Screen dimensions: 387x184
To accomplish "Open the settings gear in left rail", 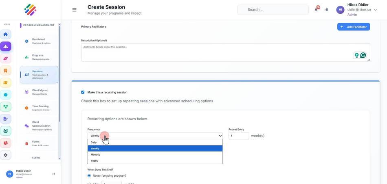I will tap(5, 155).
